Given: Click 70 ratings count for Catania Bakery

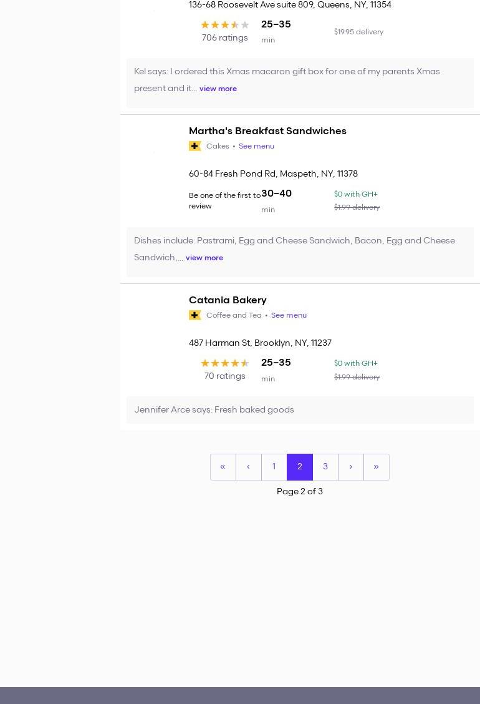Looking at the screenshot, I should click(x=224, y=376).
